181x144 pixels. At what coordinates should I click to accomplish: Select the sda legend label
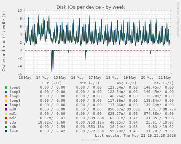13,122
